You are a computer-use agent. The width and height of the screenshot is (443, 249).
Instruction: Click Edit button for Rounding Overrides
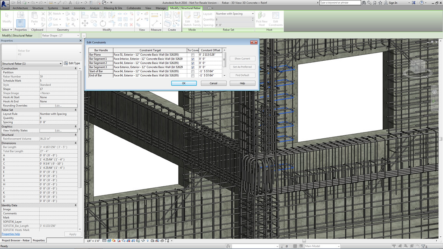coord(58,106)
